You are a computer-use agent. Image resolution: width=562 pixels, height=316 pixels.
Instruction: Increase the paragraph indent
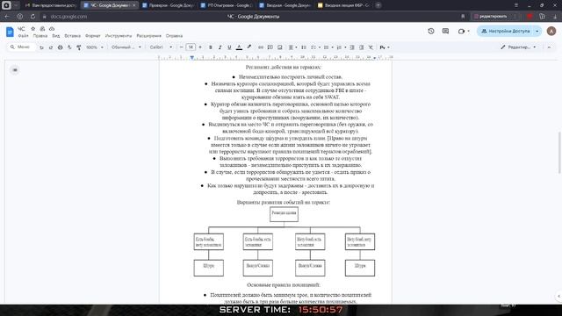[x=361, y=47]
